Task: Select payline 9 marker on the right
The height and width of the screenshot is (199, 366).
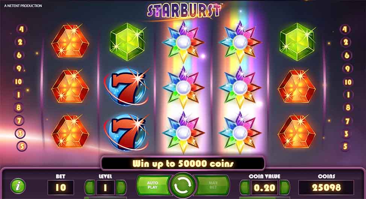Action: pos(347,69)
